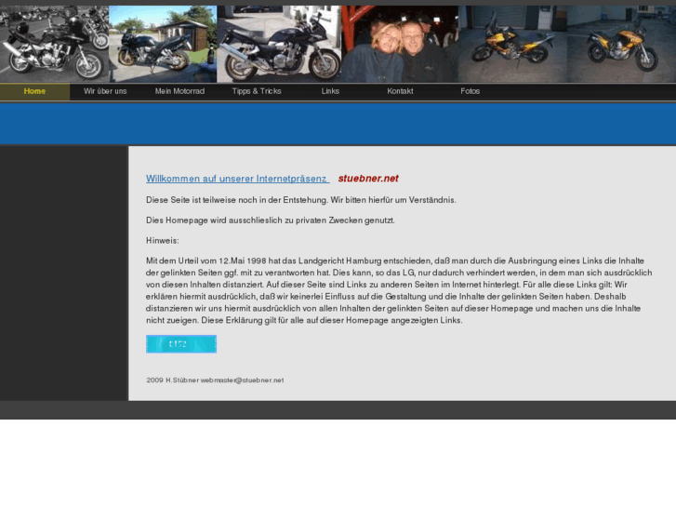Go to the Kontakt page
676x507 pixels.
(400, 91)
